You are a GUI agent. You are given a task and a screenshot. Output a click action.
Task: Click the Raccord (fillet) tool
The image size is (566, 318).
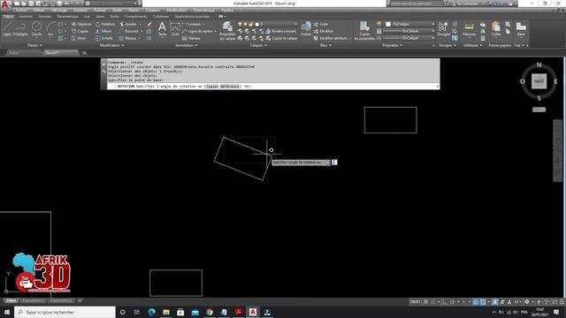128,32
